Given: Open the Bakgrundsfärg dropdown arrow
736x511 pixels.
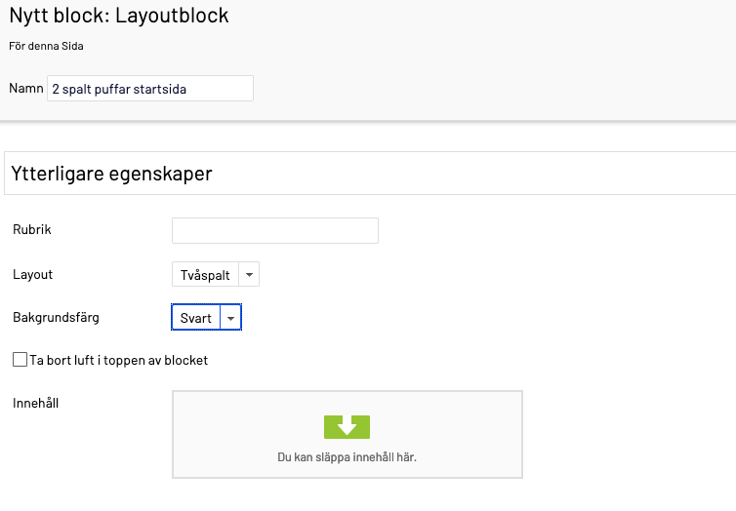Looking at the screenshot, I should coord(230,317).
